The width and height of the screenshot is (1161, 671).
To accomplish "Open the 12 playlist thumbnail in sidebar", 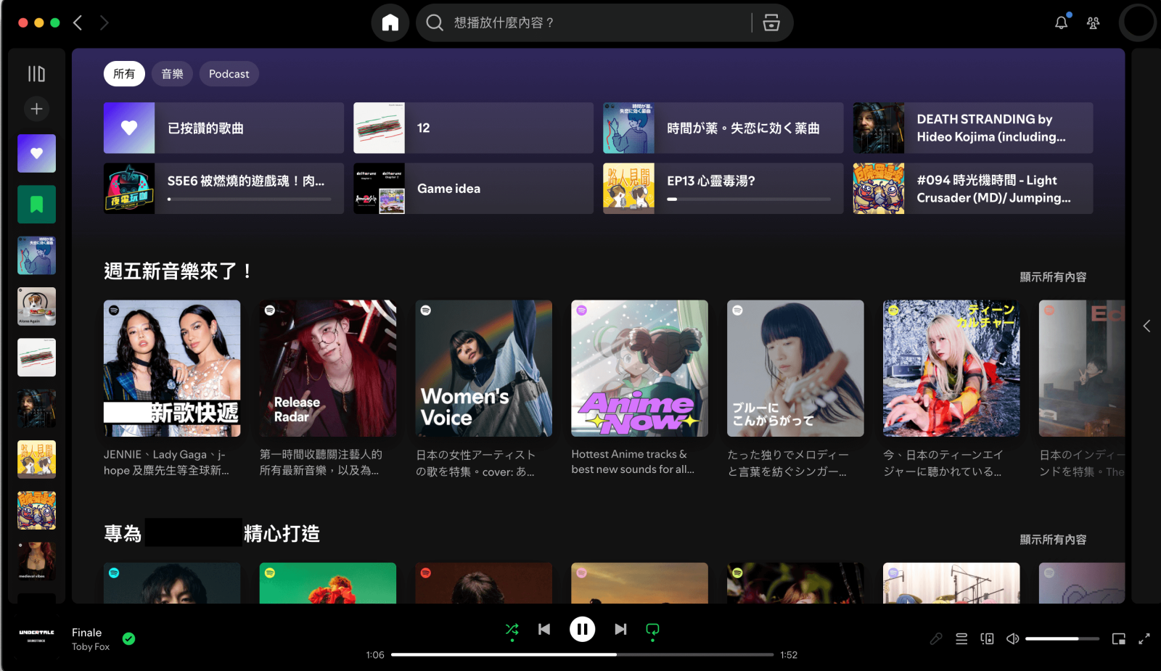I will (x=36, y=357).
